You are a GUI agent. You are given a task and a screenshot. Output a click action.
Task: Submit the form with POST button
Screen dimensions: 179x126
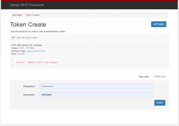[x=160, y=103]
